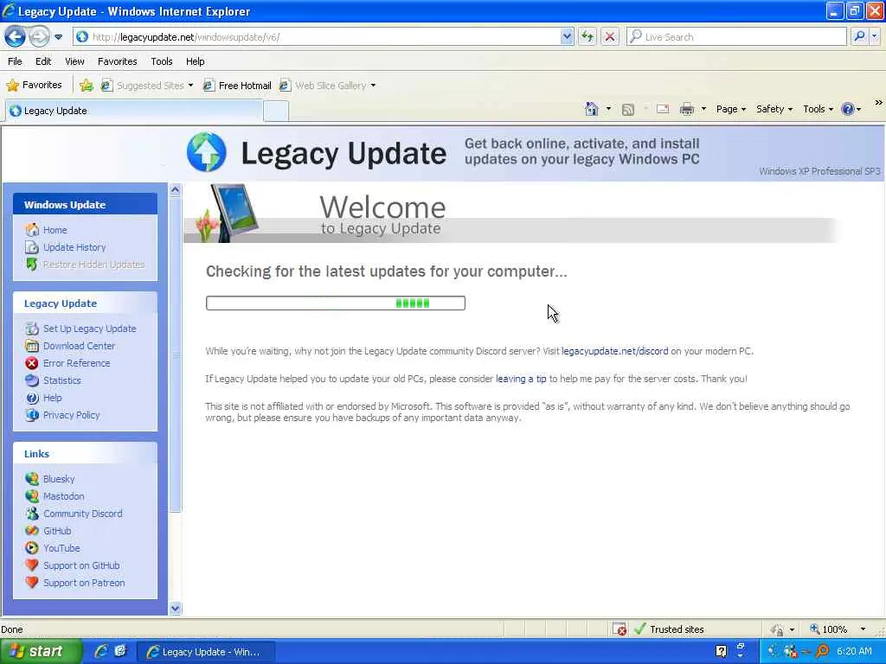This screenshot has height=664, width=886.
Task: Click the GitHub butterfly icon
Action: [x=32, y=531]
